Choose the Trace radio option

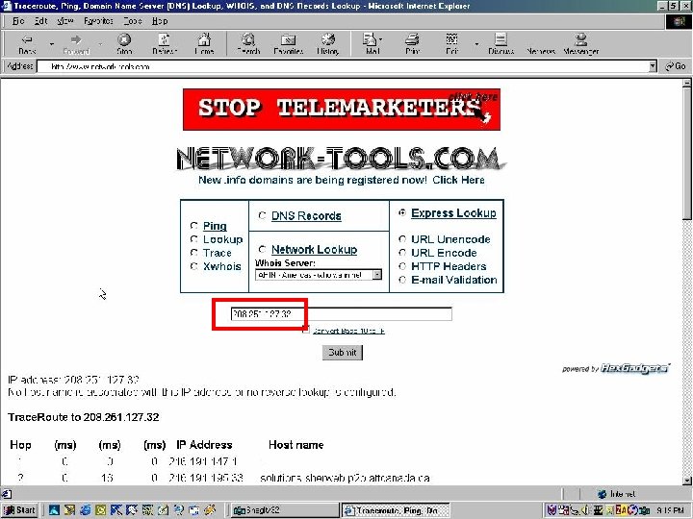coord(193,253)
